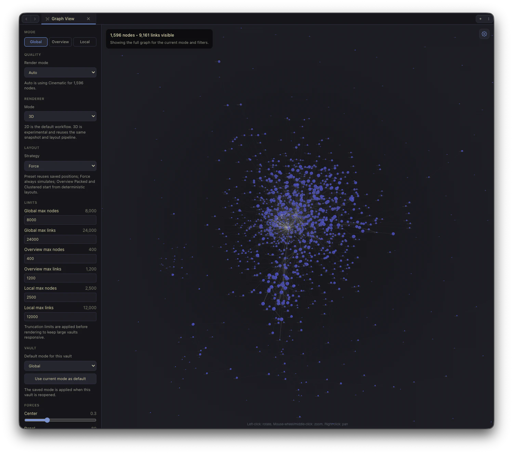513x454 pixels.
Task: Switch to Overview mode
Action: (60, 42)
